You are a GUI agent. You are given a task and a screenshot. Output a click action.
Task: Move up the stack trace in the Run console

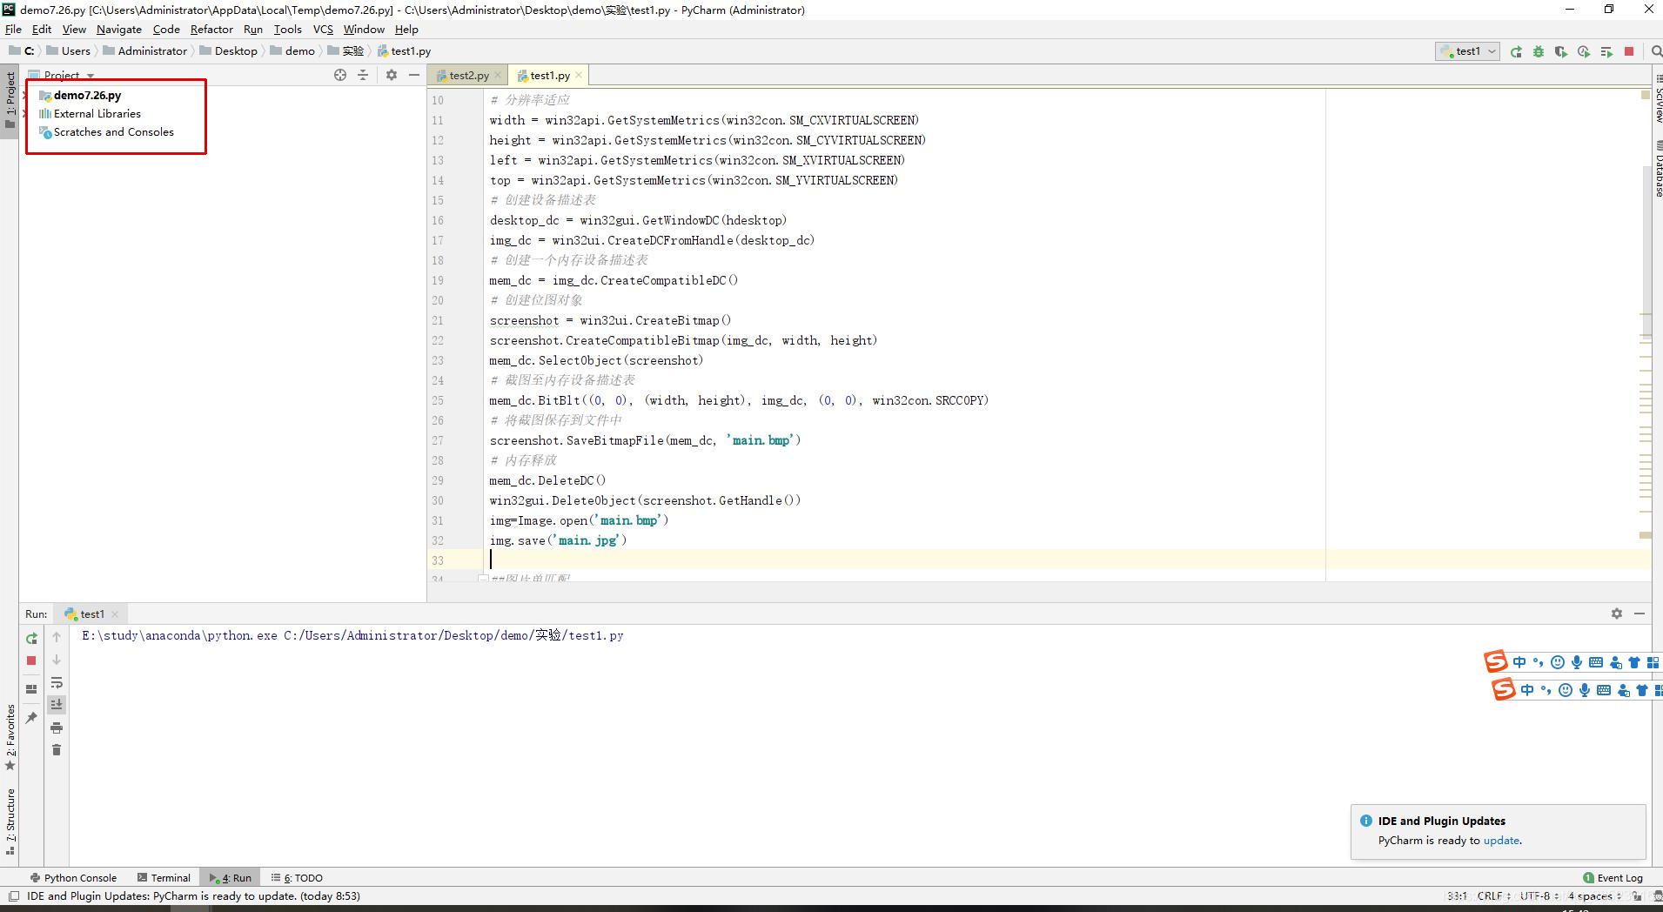57,637
